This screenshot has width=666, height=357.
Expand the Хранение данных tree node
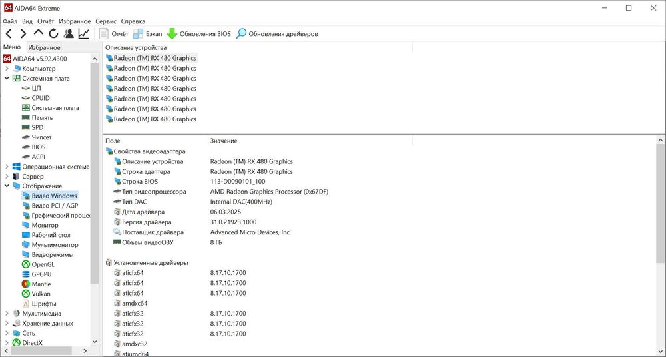7,324
